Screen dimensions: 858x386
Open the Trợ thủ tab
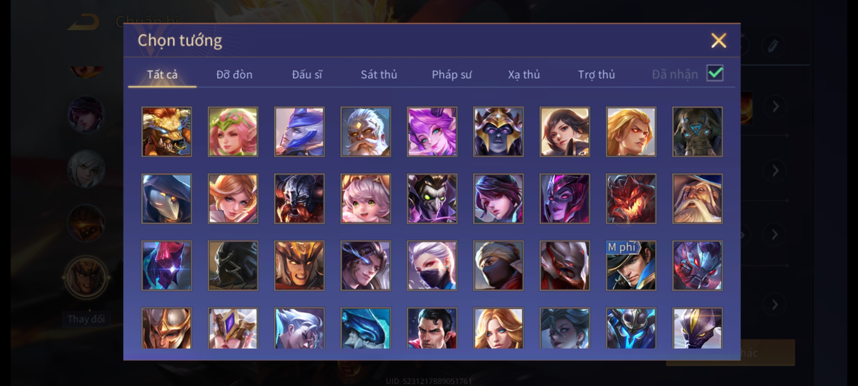pos(596,74)
